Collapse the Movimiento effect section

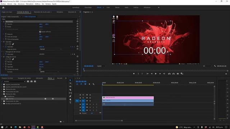pos(2,21)
